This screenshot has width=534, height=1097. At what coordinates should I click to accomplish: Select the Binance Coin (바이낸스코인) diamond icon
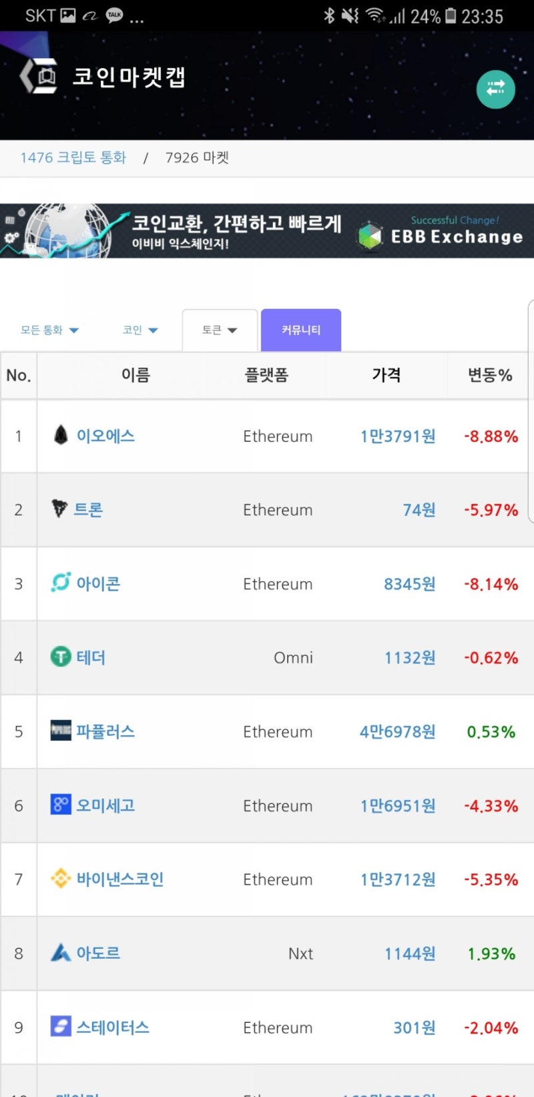(x=61, y=879)
